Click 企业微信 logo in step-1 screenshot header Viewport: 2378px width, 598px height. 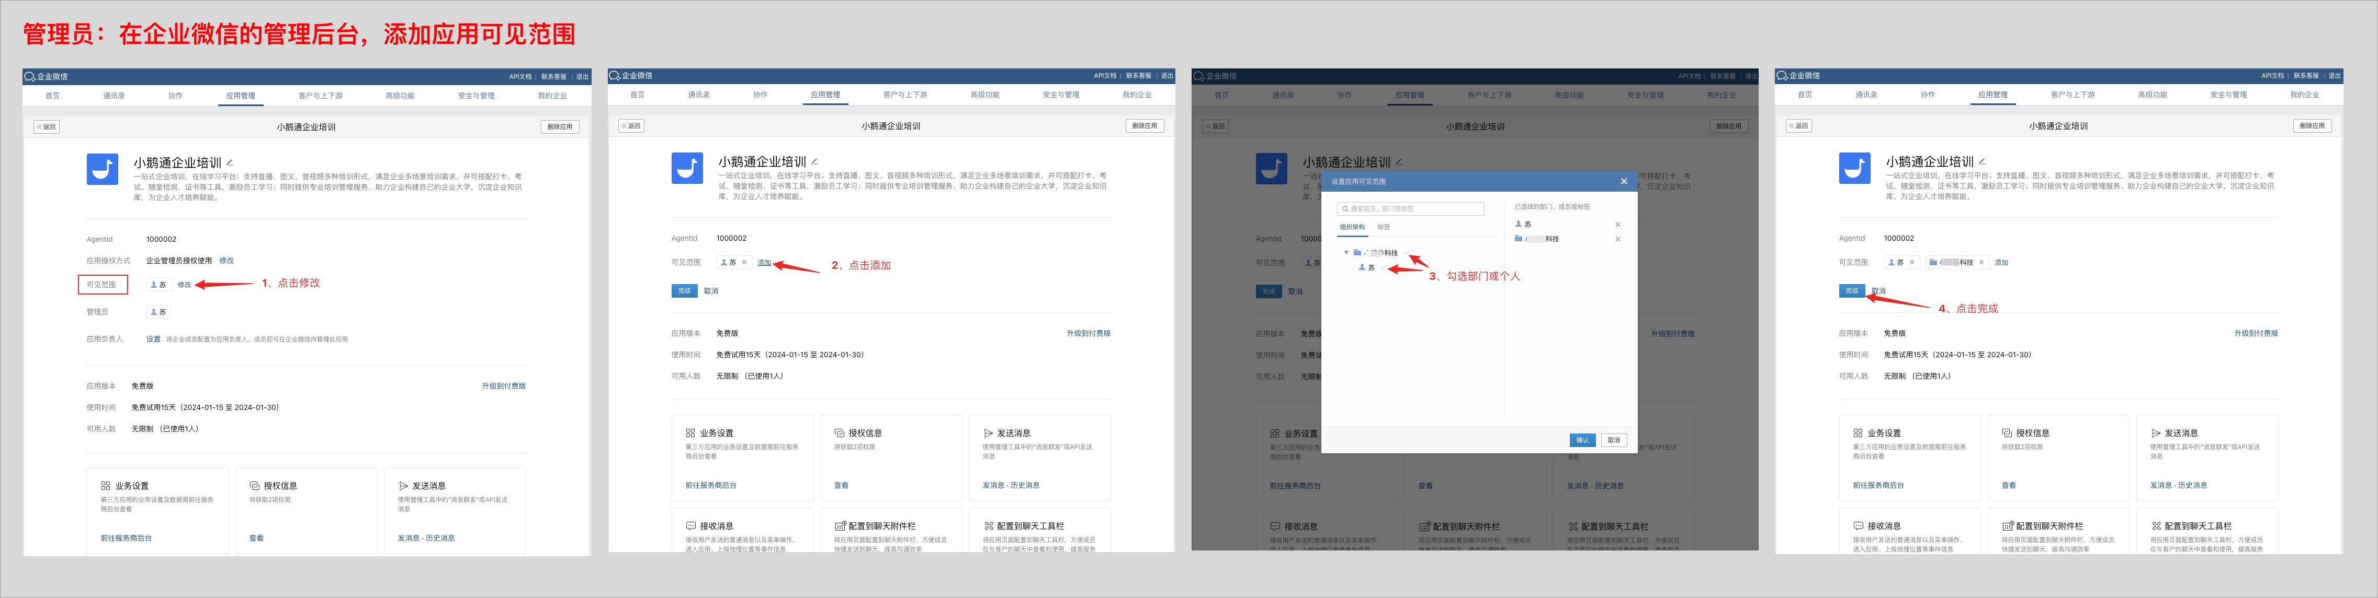coord(46,76)
